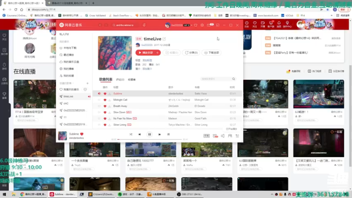Image resolution: width=352 pixels, height=198 pixels.
Task: Open OBS from the taskbar
Action: point(190,194)
